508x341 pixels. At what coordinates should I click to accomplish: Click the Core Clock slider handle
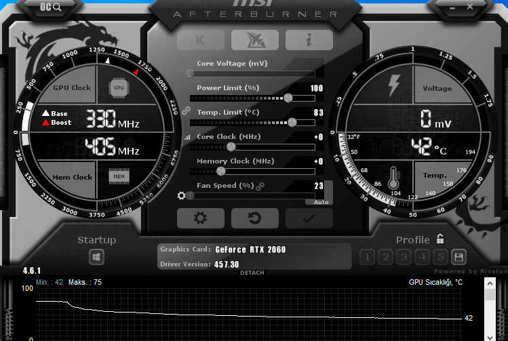231,147
